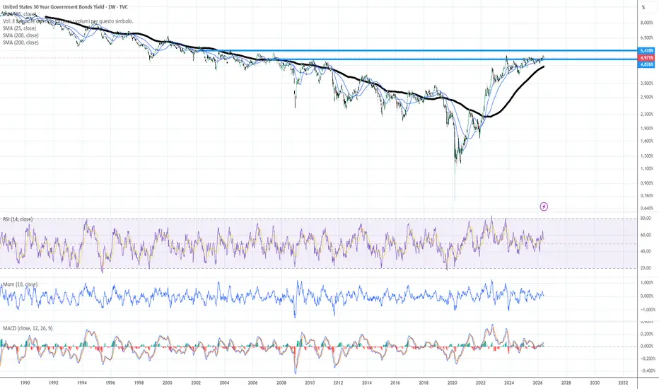Click the 2028 label on the time axis
The height and width of the screenshot is (389, 659).
[566, 383]
